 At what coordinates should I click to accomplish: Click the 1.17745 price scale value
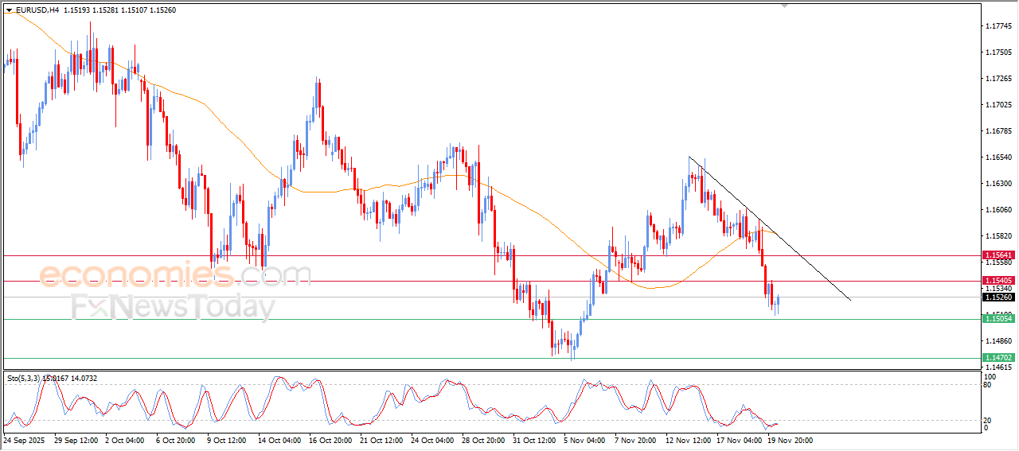click(998, 26)
